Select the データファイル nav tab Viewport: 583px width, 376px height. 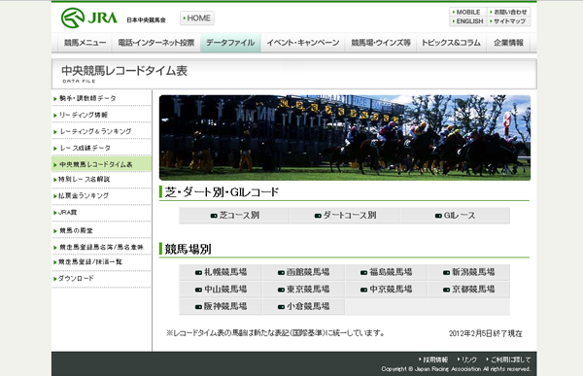coord(230,43)
